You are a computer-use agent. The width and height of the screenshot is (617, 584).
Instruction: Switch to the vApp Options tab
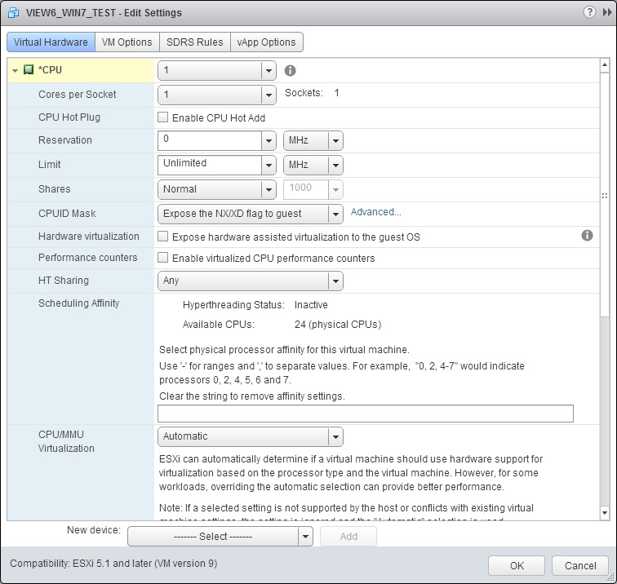click(x=266, y=42)
